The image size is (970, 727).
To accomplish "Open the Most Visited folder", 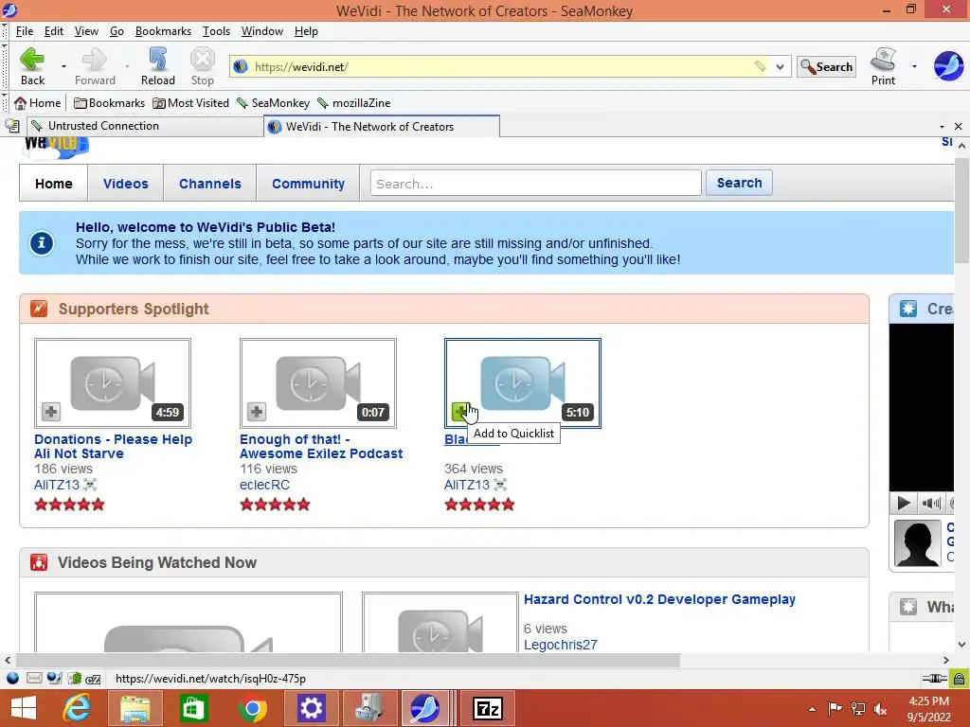I will [x=190, y=102].
